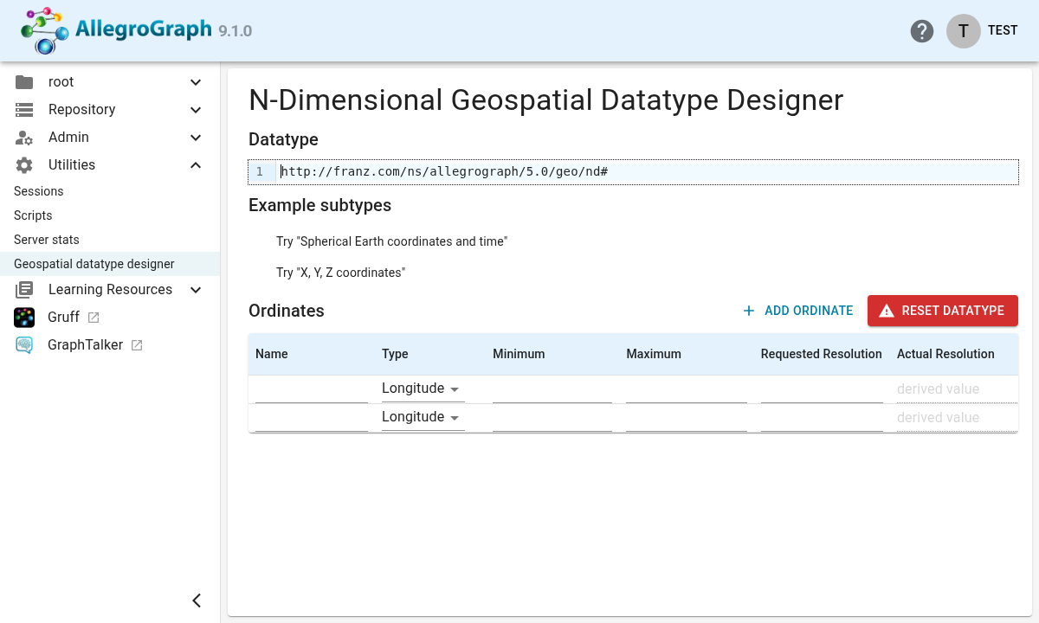Viewport: 1039px width, 623px height.
Task: Open the help question mark icon
Action: [x=922, y=31]
